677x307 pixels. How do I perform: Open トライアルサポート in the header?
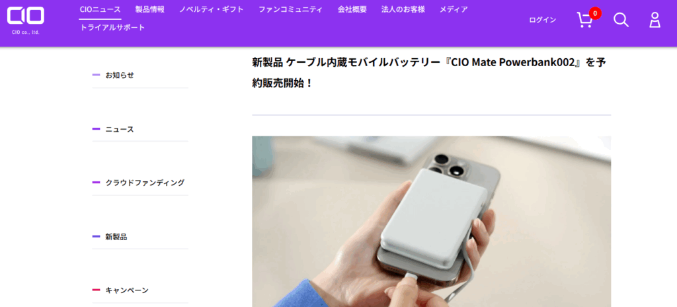(x=112, y=28)
